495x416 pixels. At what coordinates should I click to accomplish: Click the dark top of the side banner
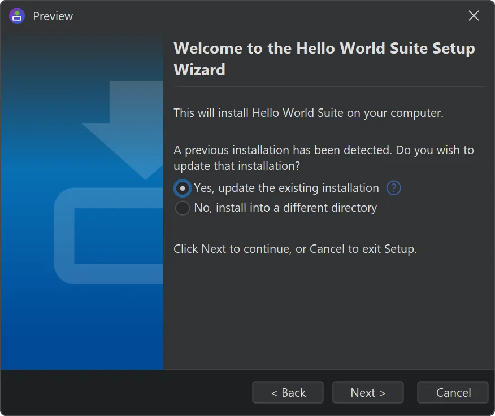point(82,51)
